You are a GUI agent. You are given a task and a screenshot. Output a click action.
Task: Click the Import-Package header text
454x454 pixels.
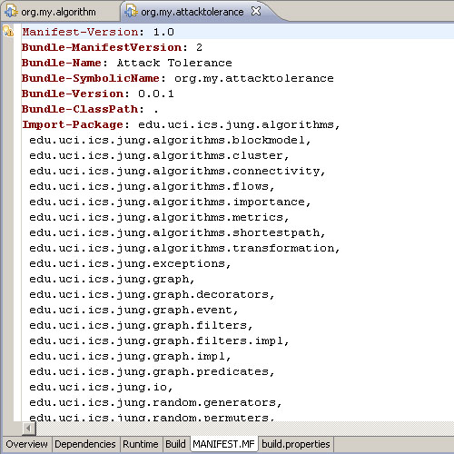(x=73, y=124)
